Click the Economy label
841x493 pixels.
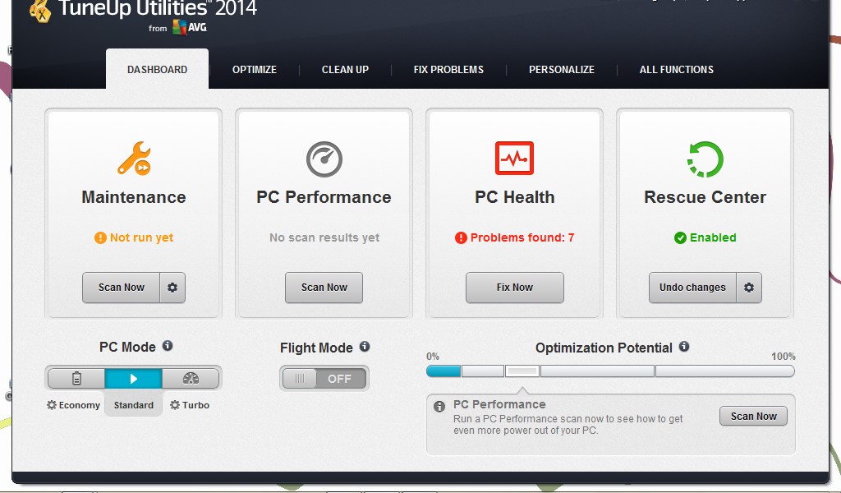click(80, 405)
